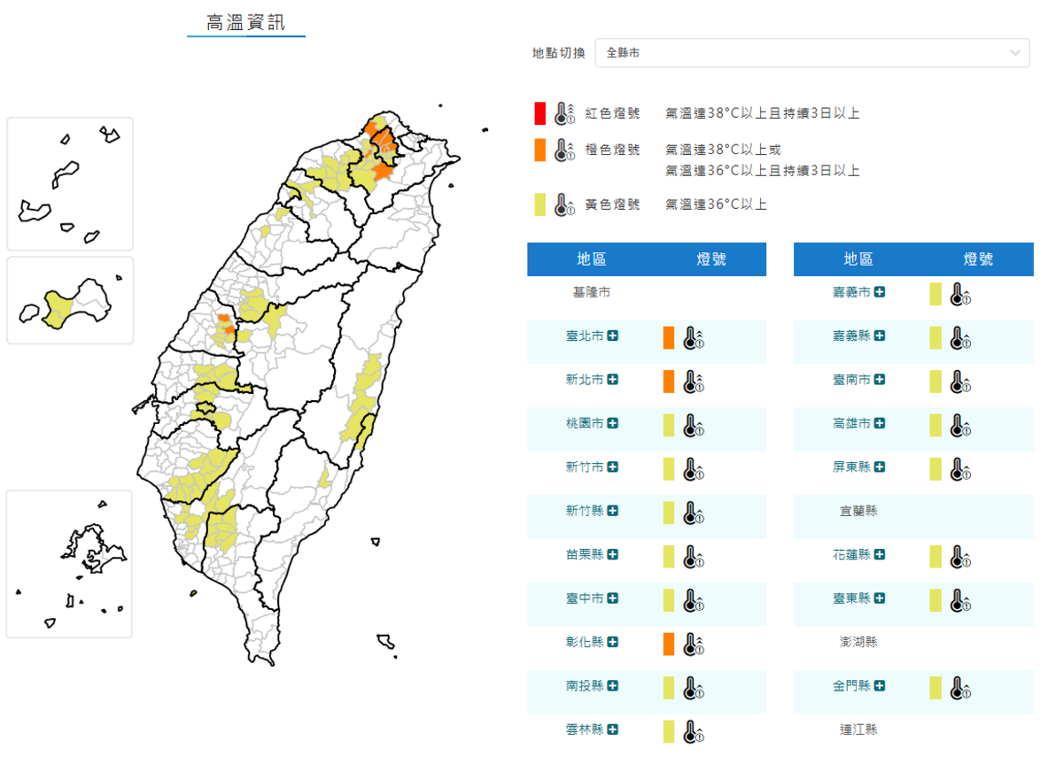Expand 臺中市 plus icon
The height and width of the screenshot is (764, 1063).
click(x=613, y=598)
